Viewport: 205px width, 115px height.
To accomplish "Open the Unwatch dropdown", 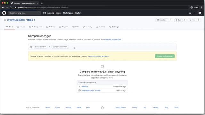I will tap(162, 20).
